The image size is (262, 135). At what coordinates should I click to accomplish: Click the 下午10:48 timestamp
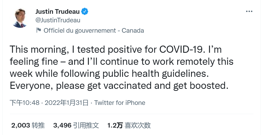pos(25,103)
